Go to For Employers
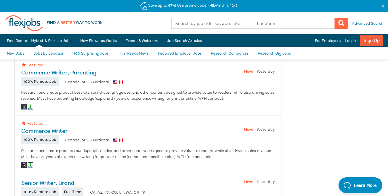 click(x=328, y=41)
